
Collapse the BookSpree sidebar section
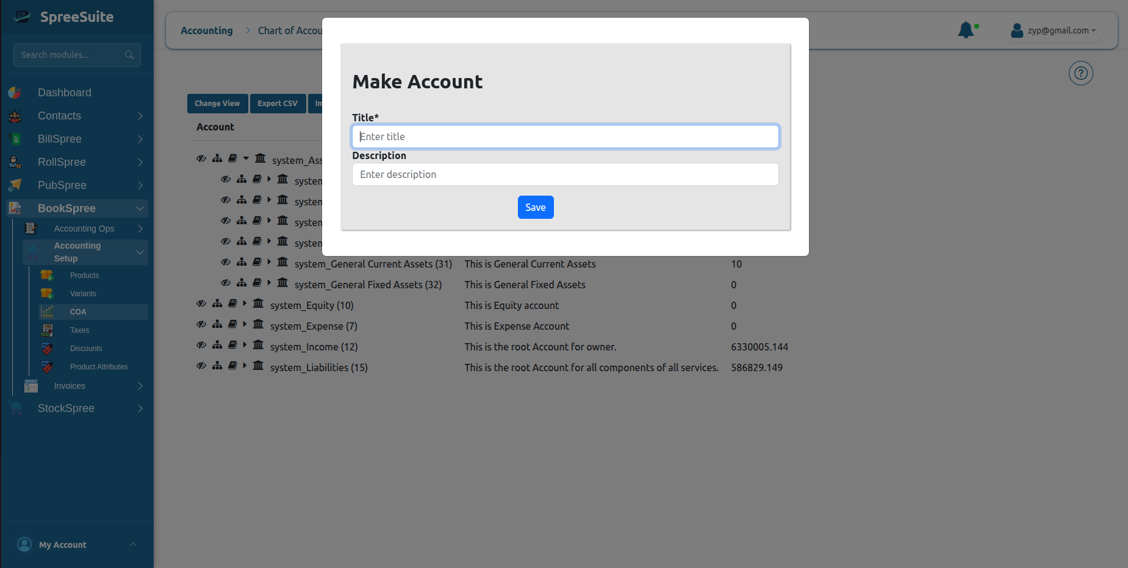tap(140, 208)
